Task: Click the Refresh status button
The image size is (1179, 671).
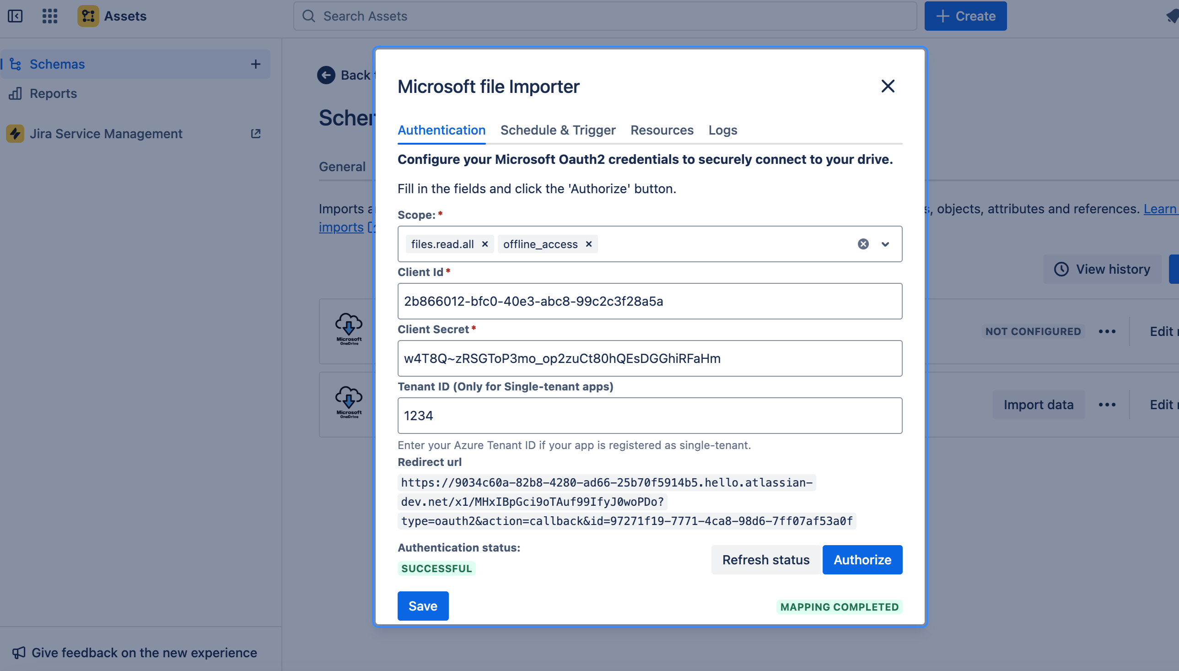Action: 765,559
